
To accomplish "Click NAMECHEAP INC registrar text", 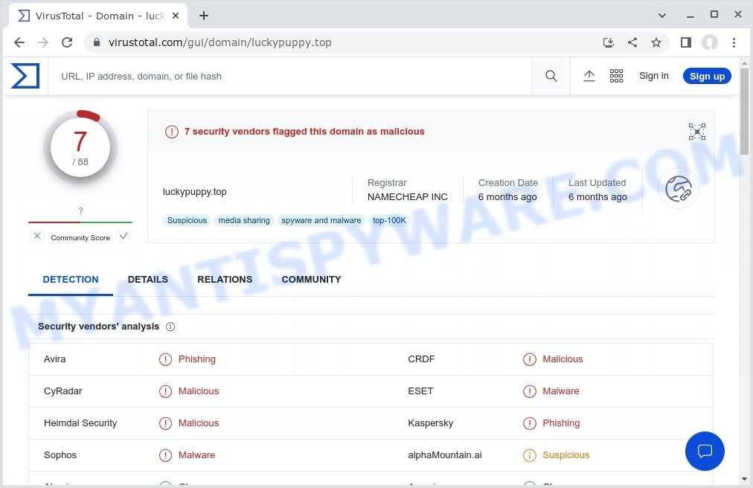I will (x=407, y=197).
